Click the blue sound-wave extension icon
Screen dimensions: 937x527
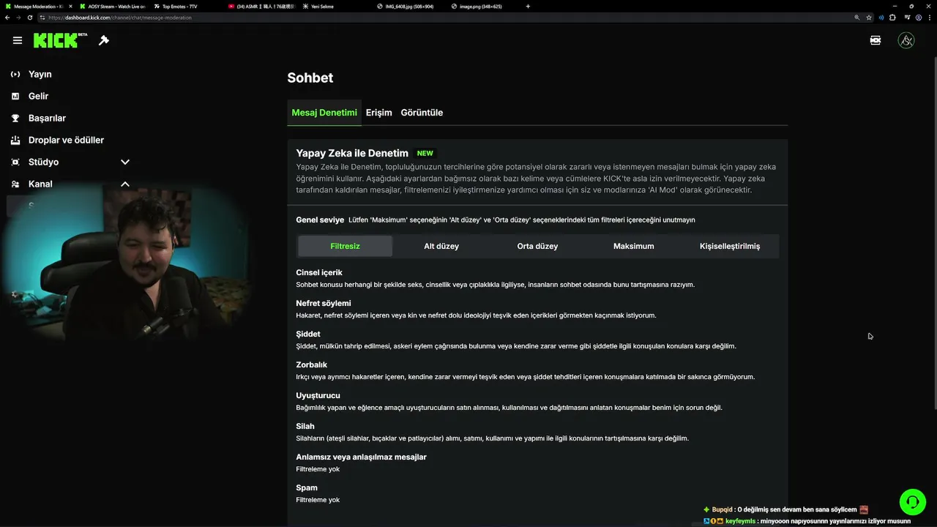[x=881, y=18]
